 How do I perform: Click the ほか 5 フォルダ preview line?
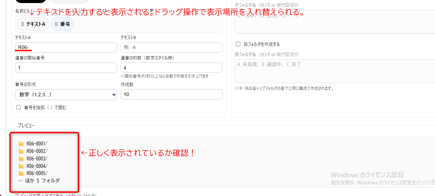(39, 181)
